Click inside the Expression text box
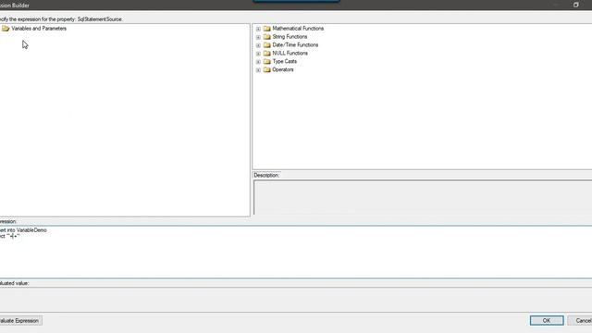The height and width of the screenshot is (333, 592). coord(296,253)
